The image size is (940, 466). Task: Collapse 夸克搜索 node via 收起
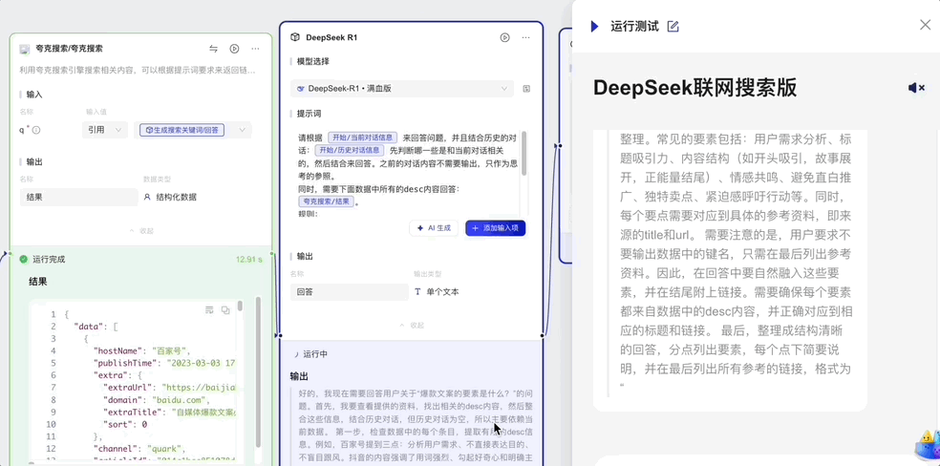[141, 231]
